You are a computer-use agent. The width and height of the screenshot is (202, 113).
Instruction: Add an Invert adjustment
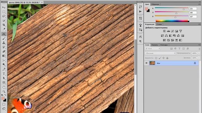point(164,40)
